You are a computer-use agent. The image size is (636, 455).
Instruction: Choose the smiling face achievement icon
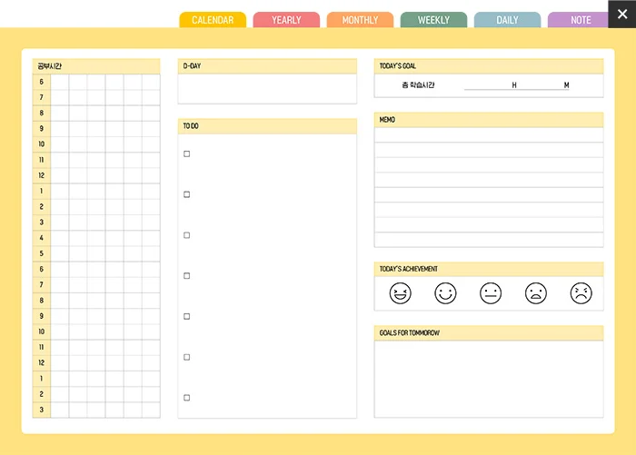tap(445, 293)
